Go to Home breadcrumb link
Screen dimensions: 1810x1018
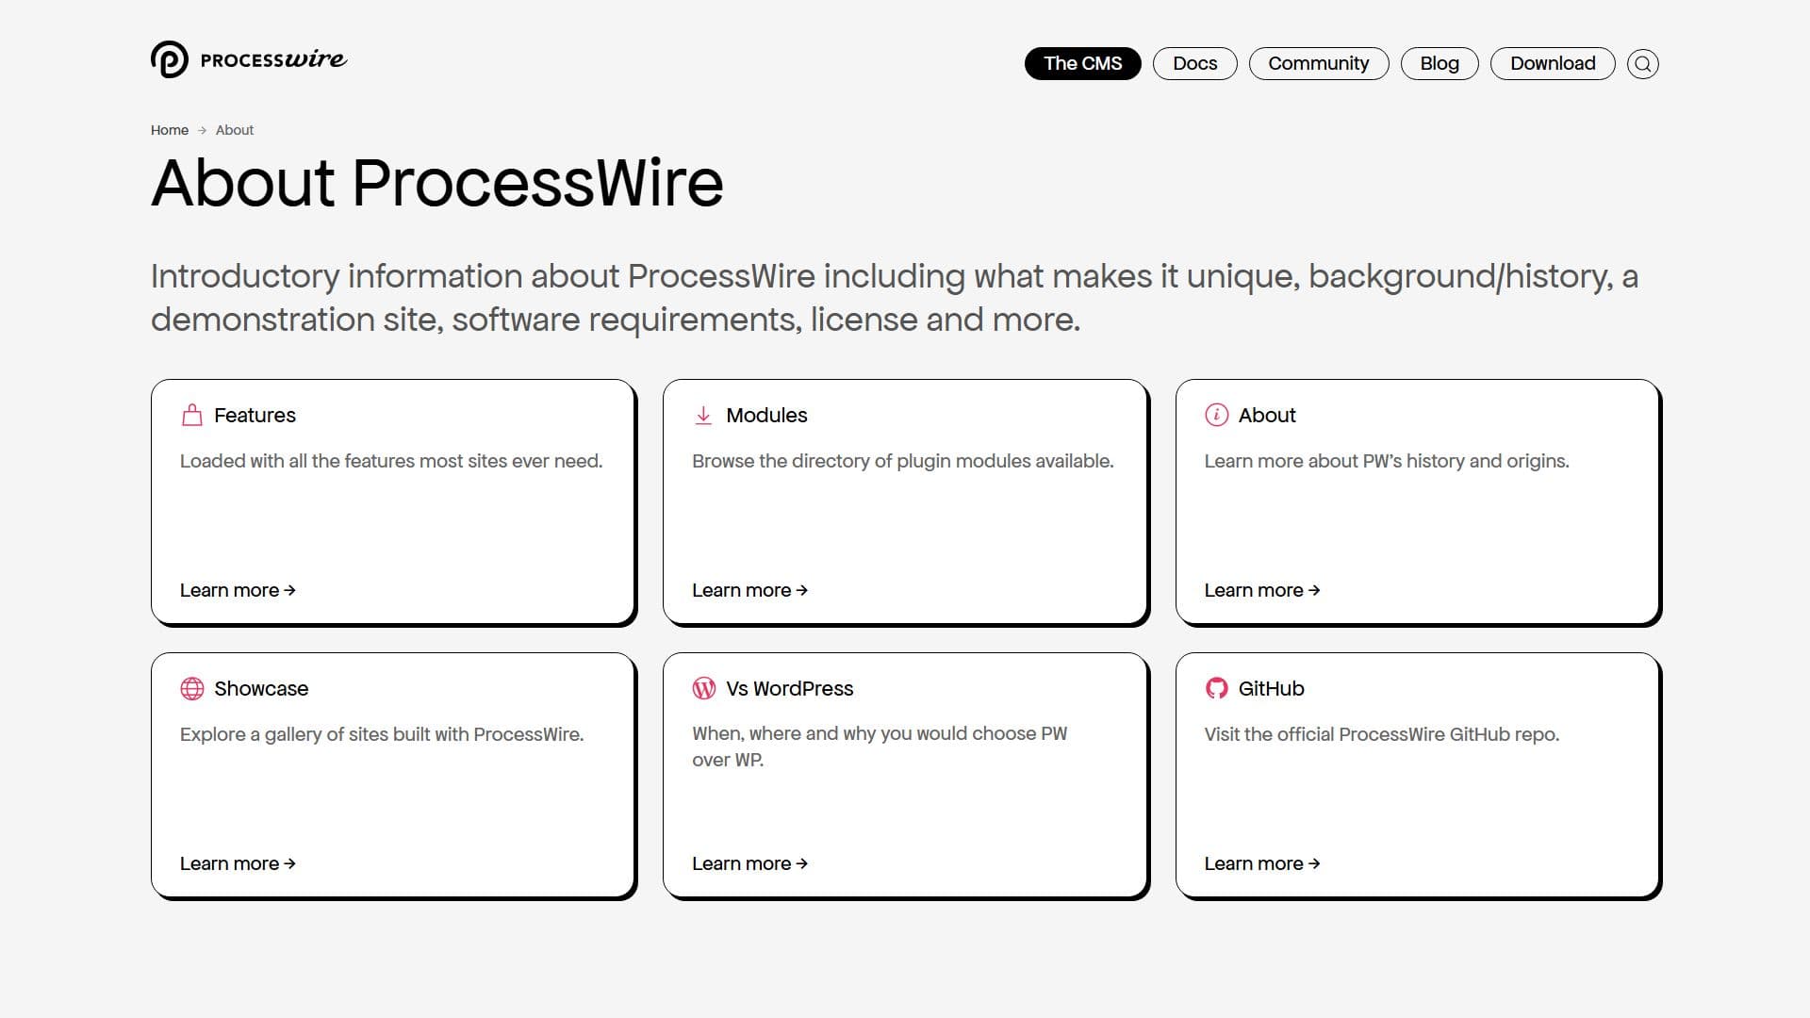click(170, 130)
